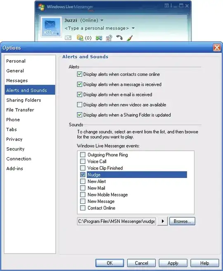Select the 'Voice Call' event label

tap(97, 161)
